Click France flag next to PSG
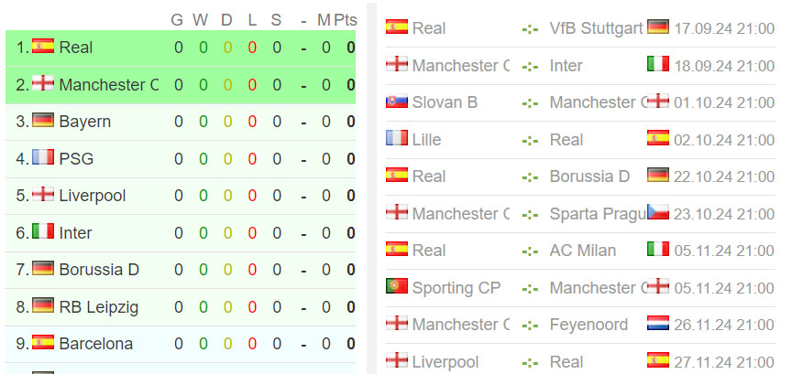The width and height of the screenshot is (792, 374). (x=43, y=157)
